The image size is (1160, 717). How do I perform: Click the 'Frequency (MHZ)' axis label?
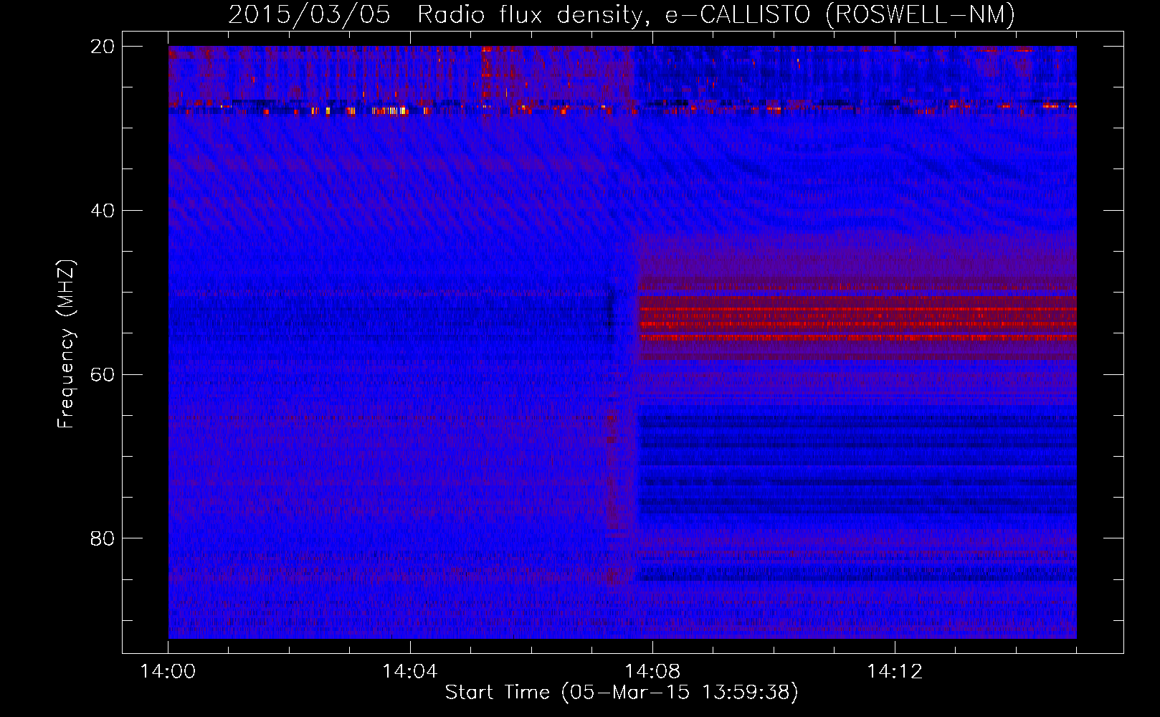coord(66,343)
